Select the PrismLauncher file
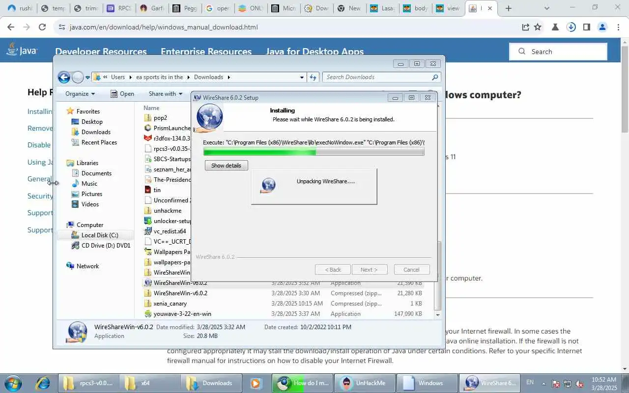Screen dimensions: 629x393 tap(172, 128)
